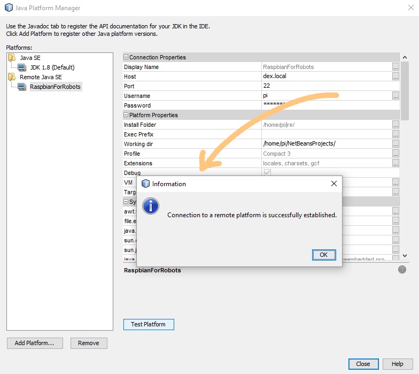The height and width of the screenshot is (374, 419).
Task: Open the Host ellipsis editor
Action: click(395, 77)
